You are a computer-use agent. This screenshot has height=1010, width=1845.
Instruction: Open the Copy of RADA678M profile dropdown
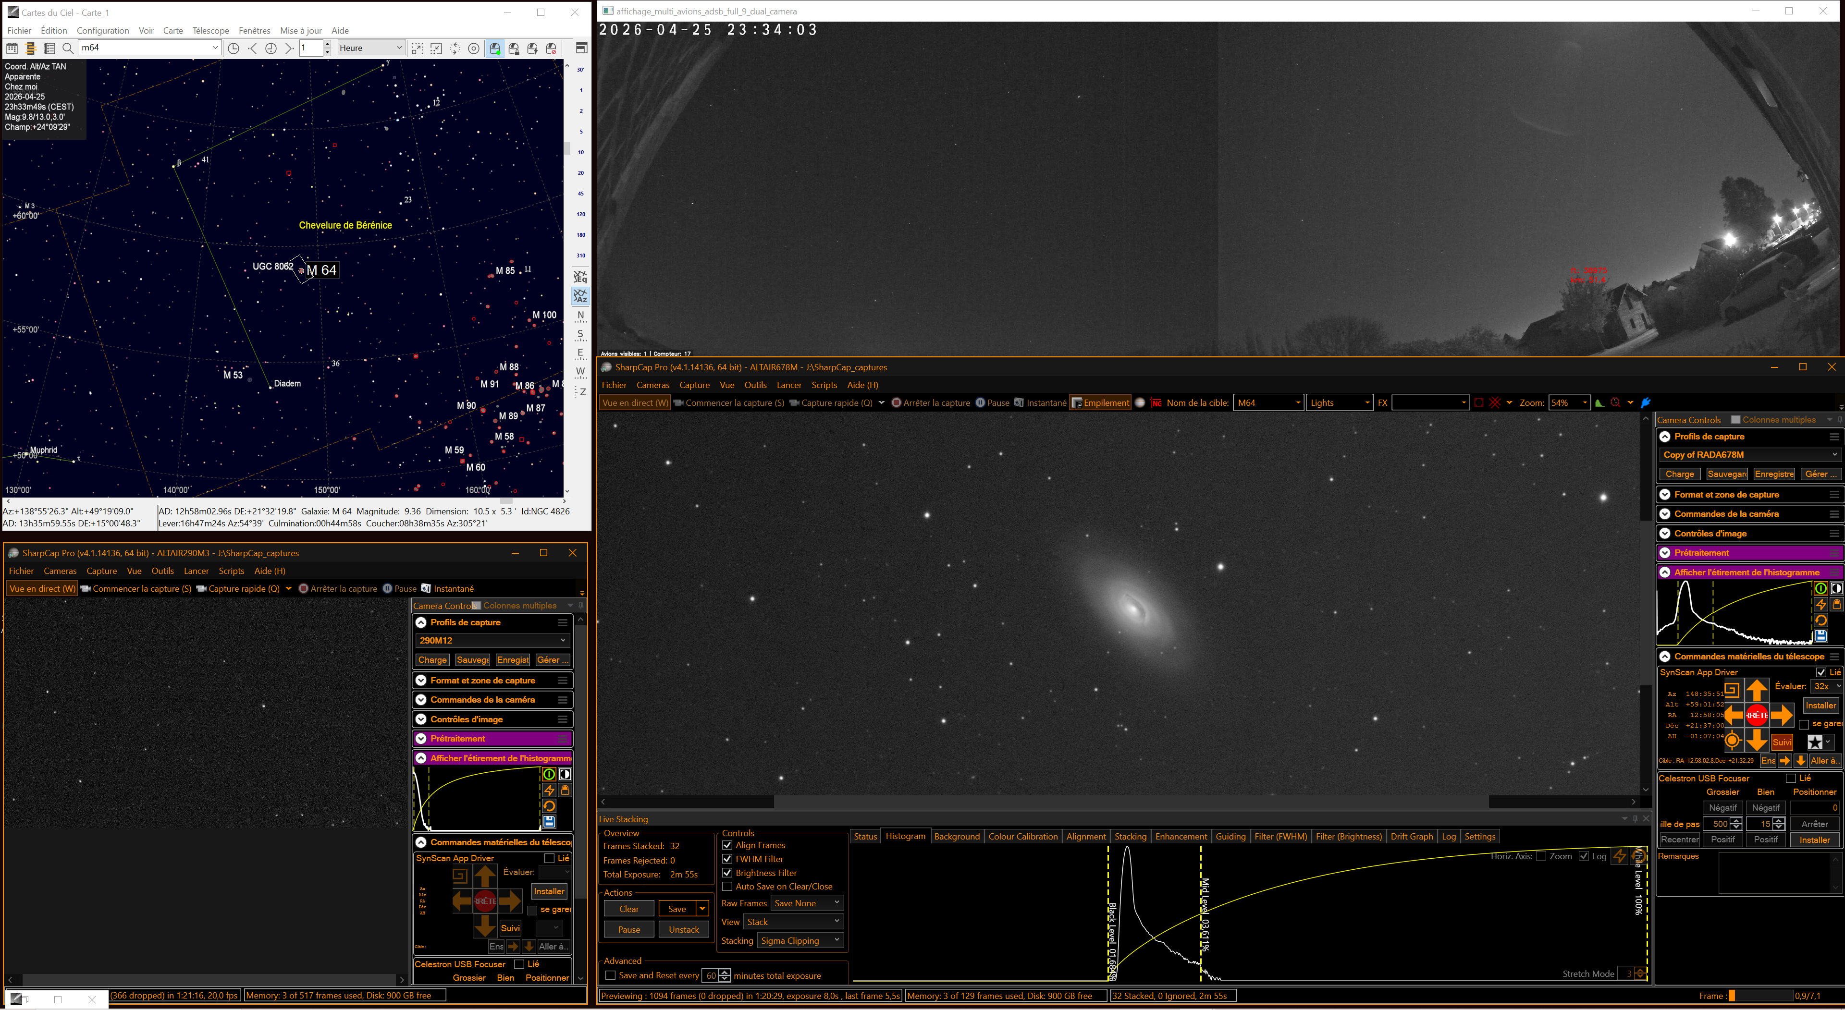[1749, 454]
